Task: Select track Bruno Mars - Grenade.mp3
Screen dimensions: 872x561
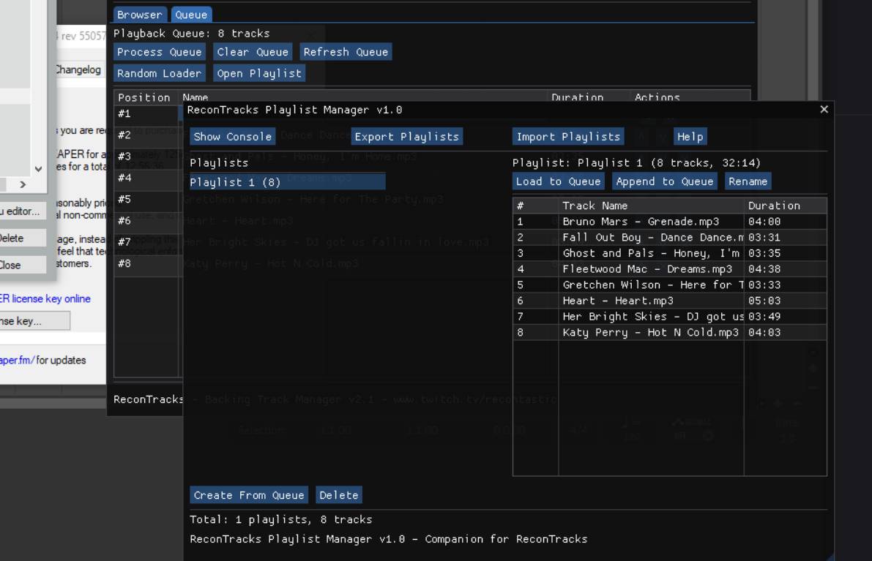Action: pos(670,222)
